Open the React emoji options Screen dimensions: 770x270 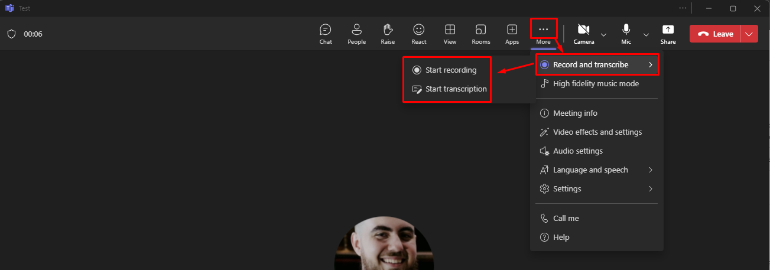pyautogui.click(x=419, y=34)
